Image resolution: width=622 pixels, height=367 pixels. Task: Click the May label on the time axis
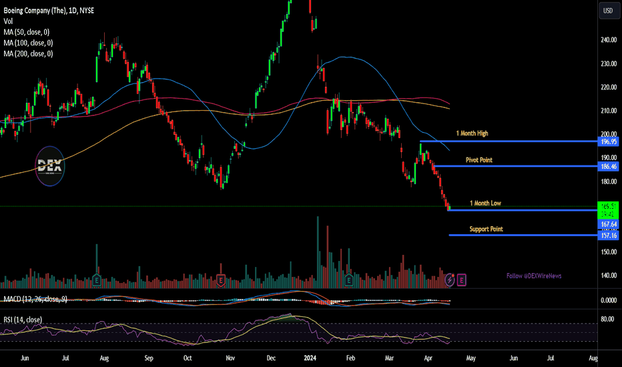pos(471,358)
